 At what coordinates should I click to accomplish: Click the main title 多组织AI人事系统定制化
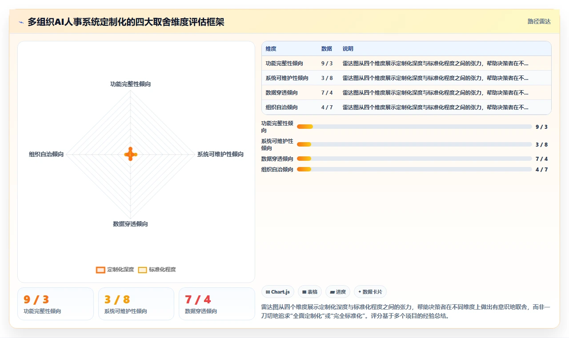[126, 22]
